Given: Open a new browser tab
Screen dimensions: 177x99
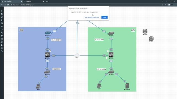Looking at the screenshot, I should [x=47, y=2].
